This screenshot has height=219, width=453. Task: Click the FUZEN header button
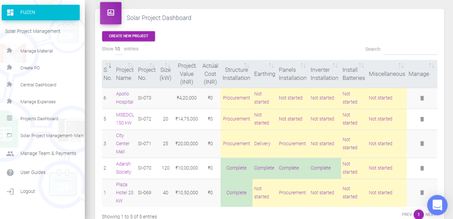point(41,12)
